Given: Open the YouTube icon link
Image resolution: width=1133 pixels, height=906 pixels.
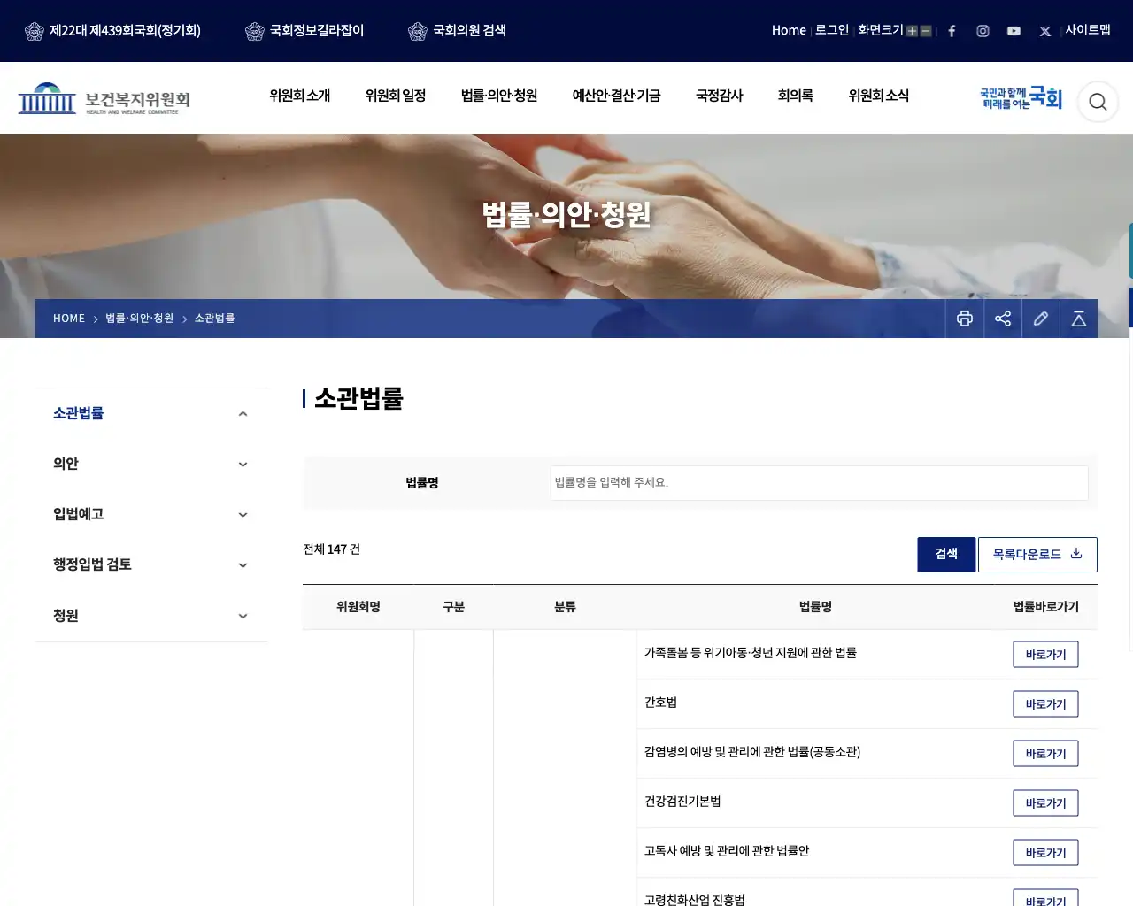Looking at the screenshot, I should coord(1014,31).
